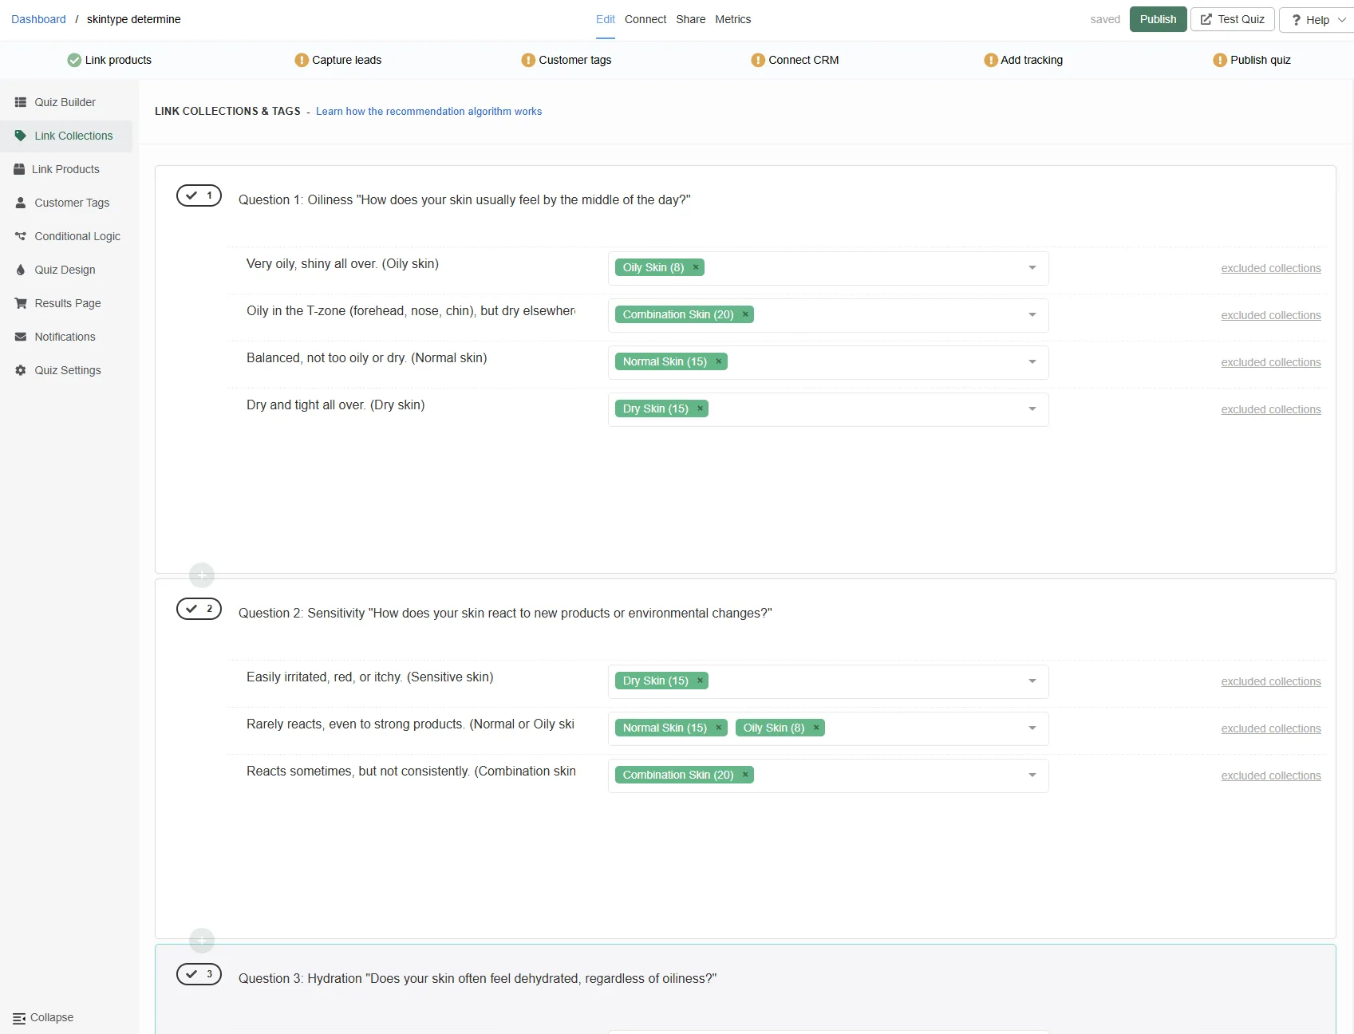The image size is (1354, 1034).
Task: Click the Results Page cart icon
Action: pos(21,303)
